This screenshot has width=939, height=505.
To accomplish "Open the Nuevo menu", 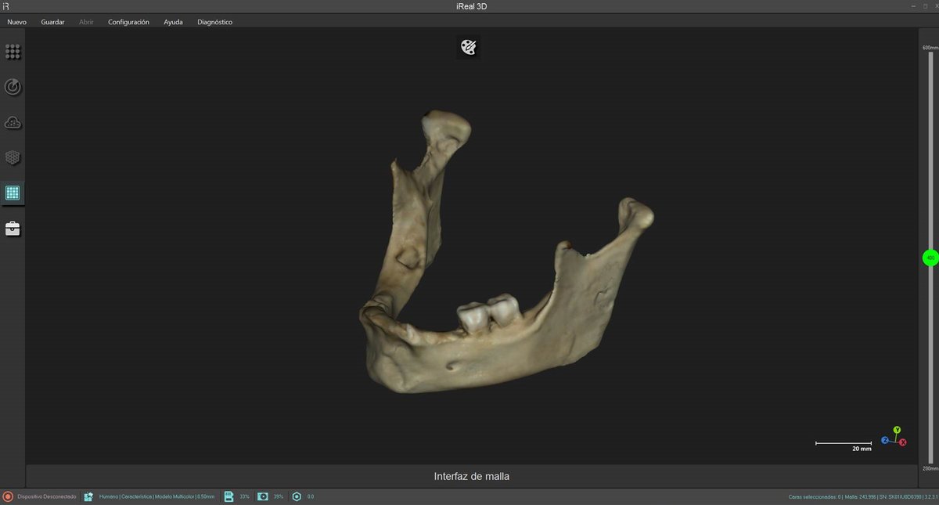I will (x=16, y=22).
